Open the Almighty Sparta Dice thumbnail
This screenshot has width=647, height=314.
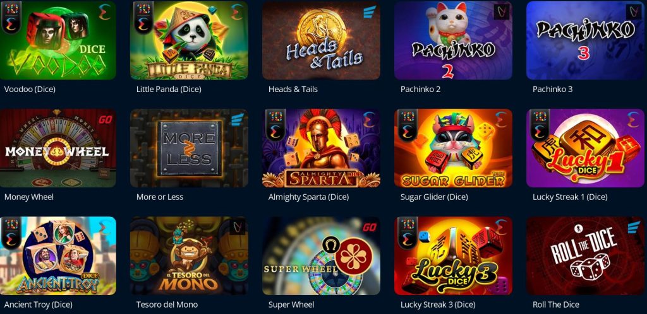(321, 148)
